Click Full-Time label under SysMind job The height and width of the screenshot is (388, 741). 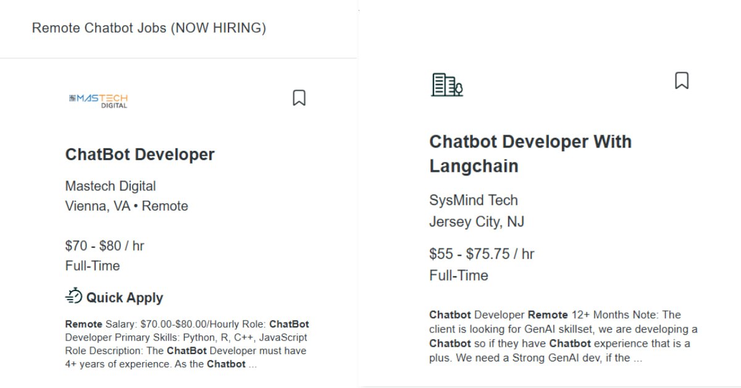tap(459, 276)
